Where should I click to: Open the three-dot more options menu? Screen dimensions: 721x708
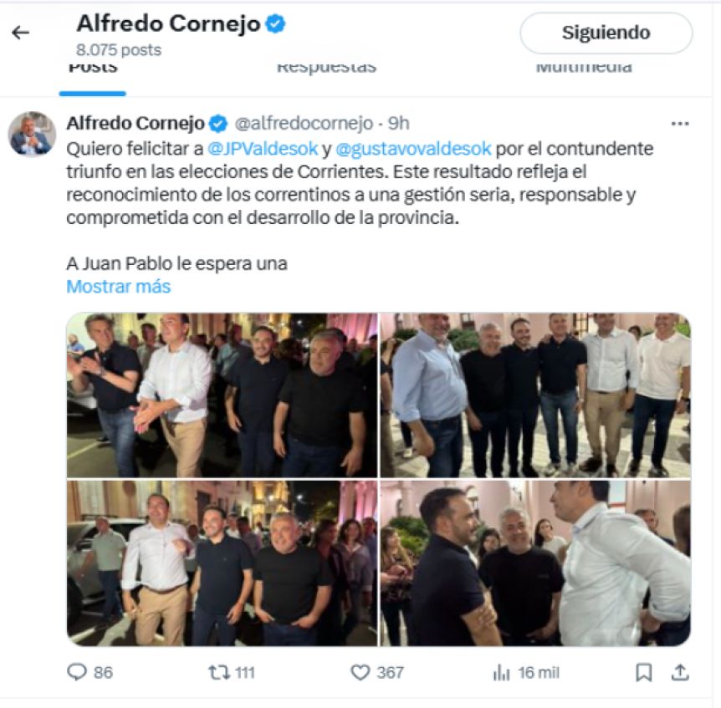680,124
